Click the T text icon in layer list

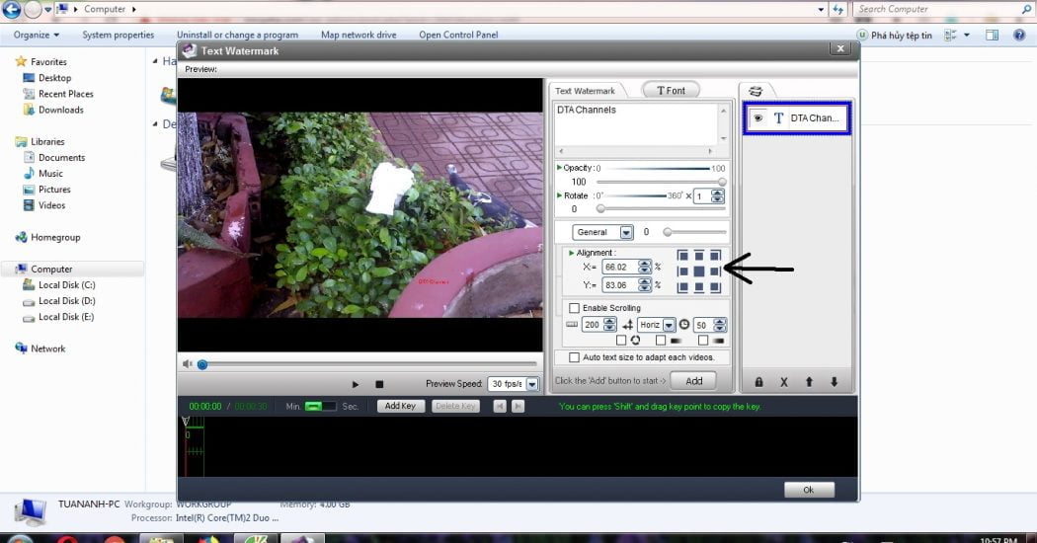pyautogui.click(x=778, y=118)
